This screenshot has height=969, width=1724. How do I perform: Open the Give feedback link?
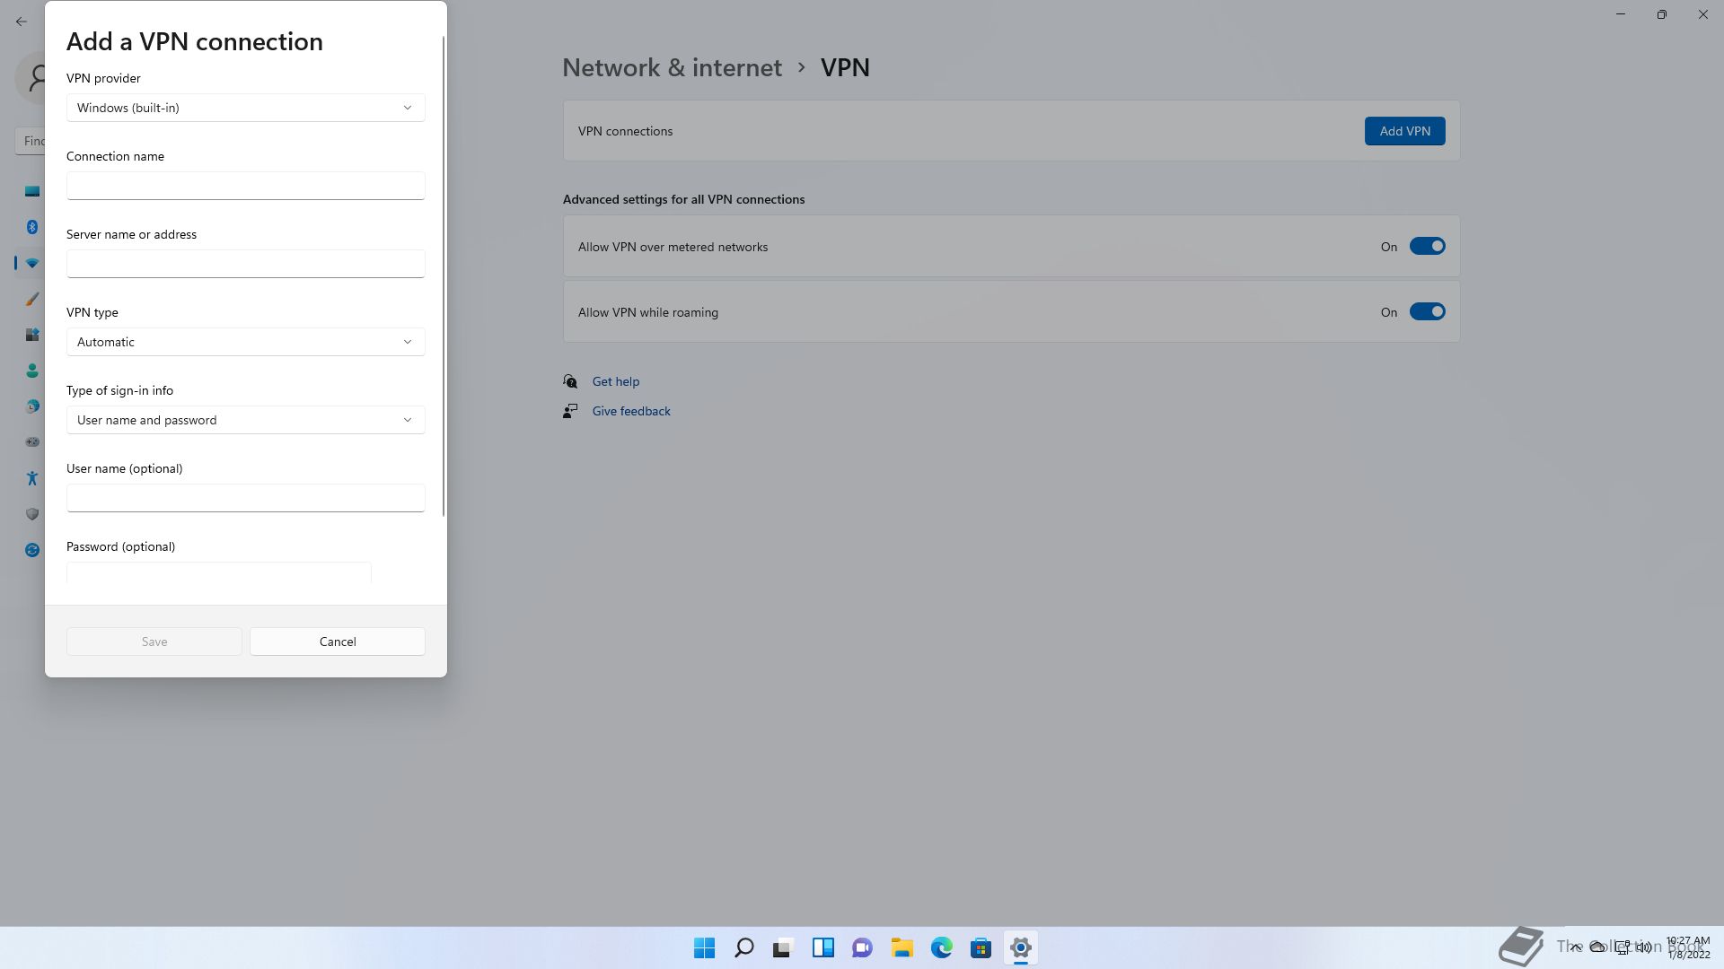point(630,411)
